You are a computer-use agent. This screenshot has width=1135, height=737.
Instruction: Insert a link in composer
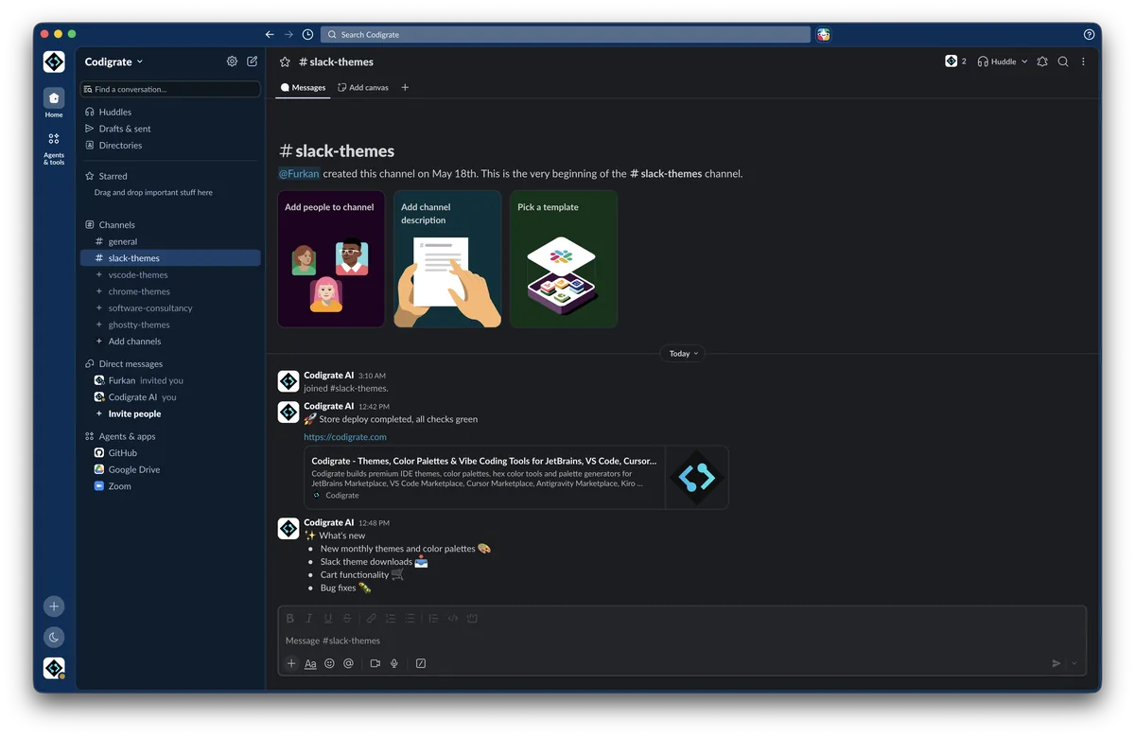point(372,619)
